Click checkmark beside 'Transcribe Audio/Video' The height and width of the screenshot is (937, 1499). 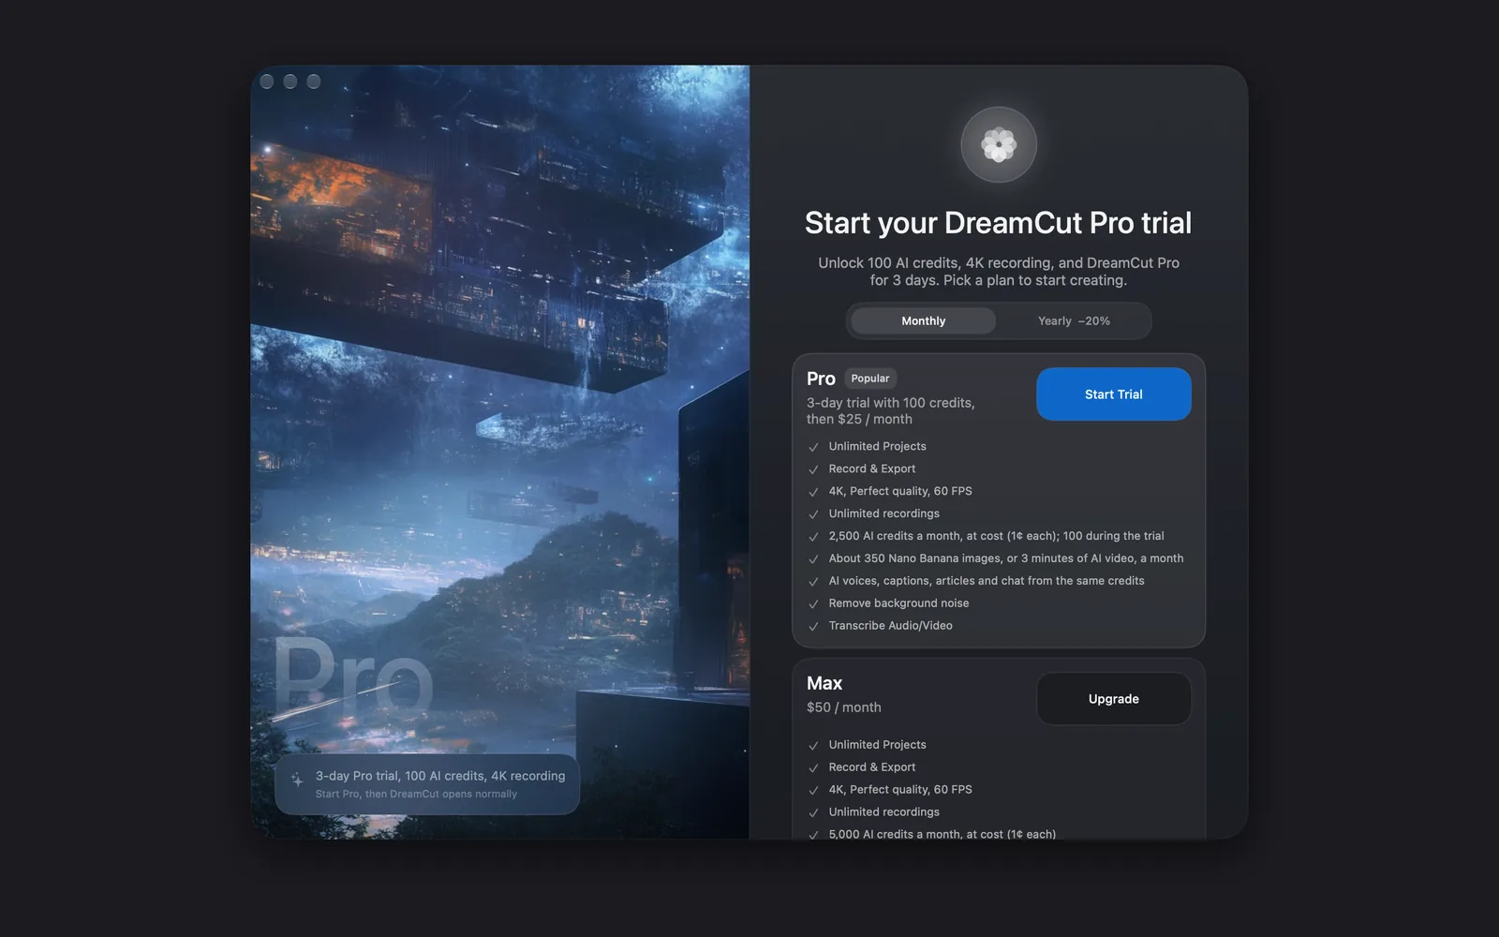pos(813,627)
